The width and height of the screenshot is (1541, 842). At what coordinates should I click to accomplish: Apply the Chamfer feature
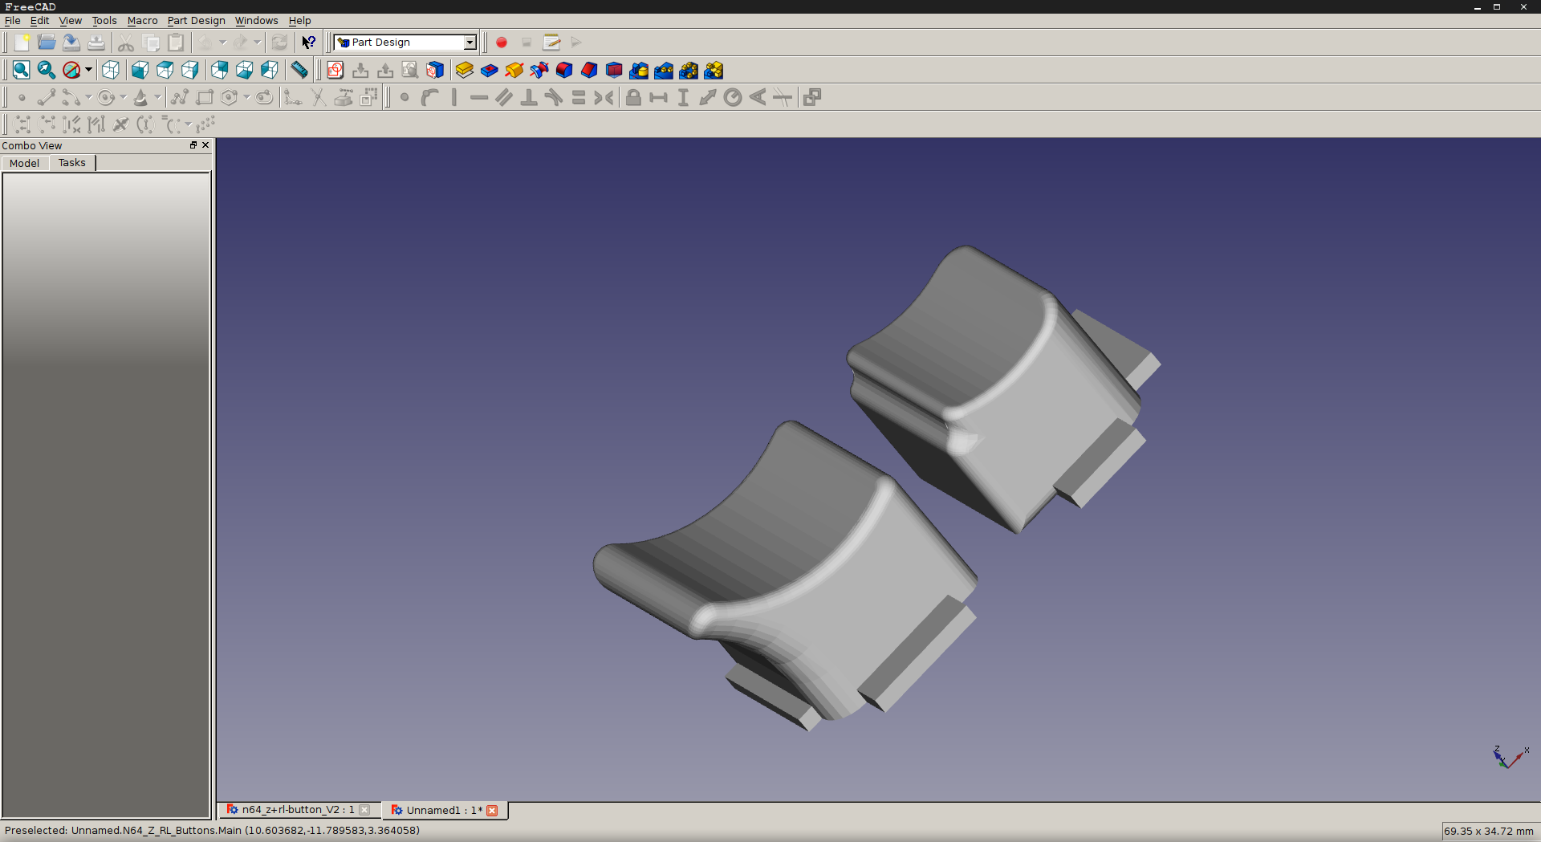coord(589,71)
